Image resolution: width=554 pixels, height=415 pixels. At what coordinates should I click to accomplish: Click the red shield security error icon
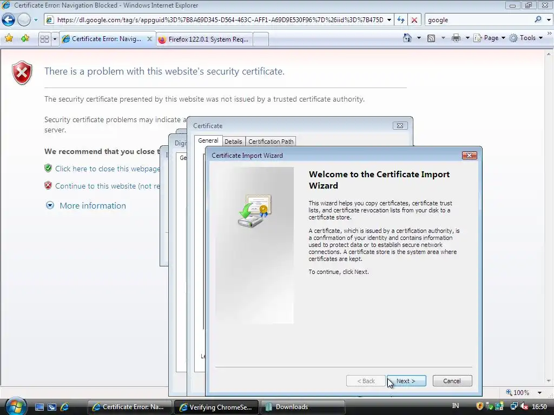22,73
